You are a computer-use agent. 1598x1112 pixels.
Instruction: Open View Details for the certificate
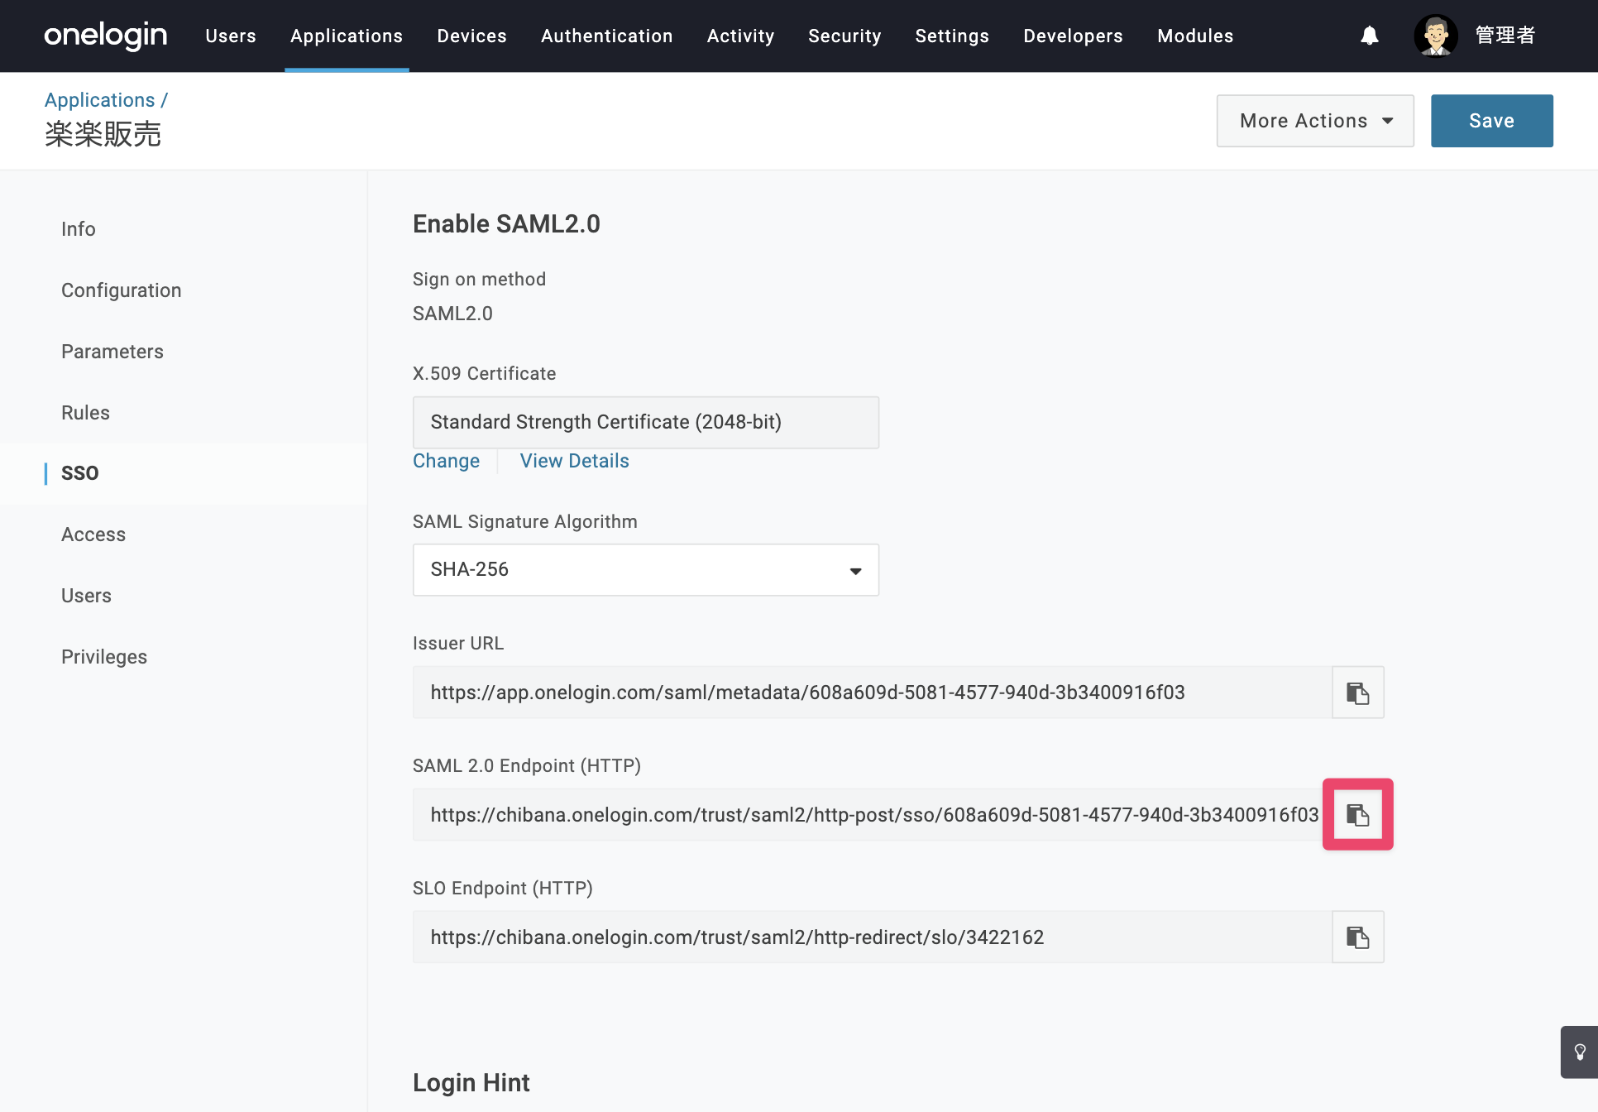click(574, 461)
